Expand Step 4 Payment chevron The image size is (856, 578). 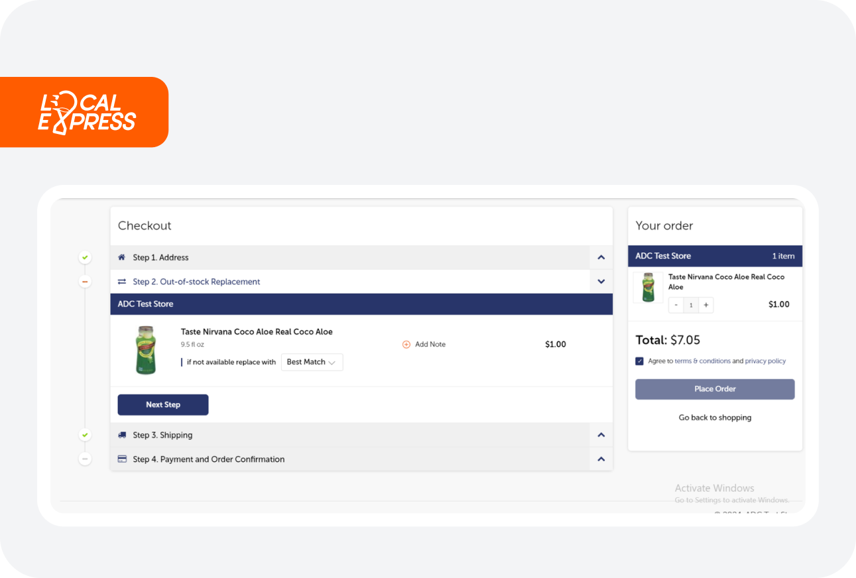click(601, 459)
